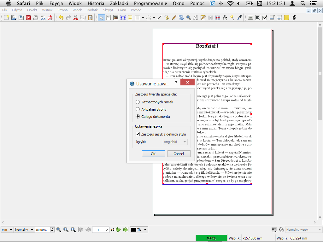Select the Insert Text Frame tool
This screenshot has width=323, height=242.
(108, 18)
